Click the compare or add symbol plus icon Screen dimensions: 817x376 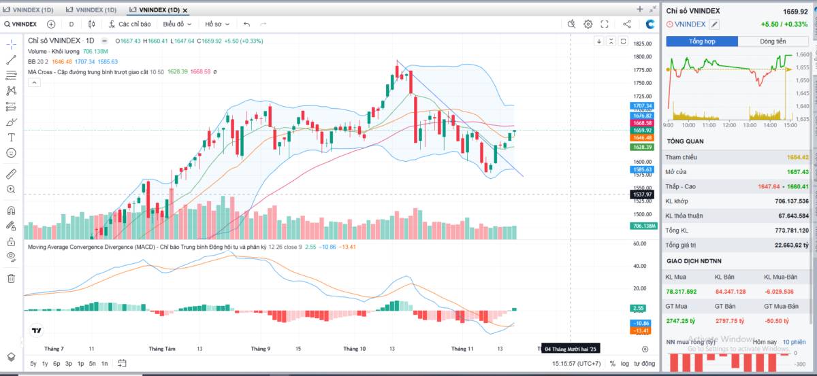pos(50,24)
